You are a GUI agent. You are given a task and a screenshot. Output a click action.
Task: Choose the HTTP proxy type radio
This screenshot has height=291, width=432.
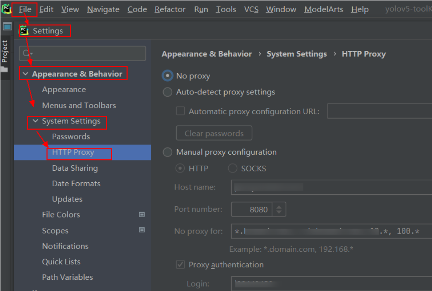coord(180,168)
